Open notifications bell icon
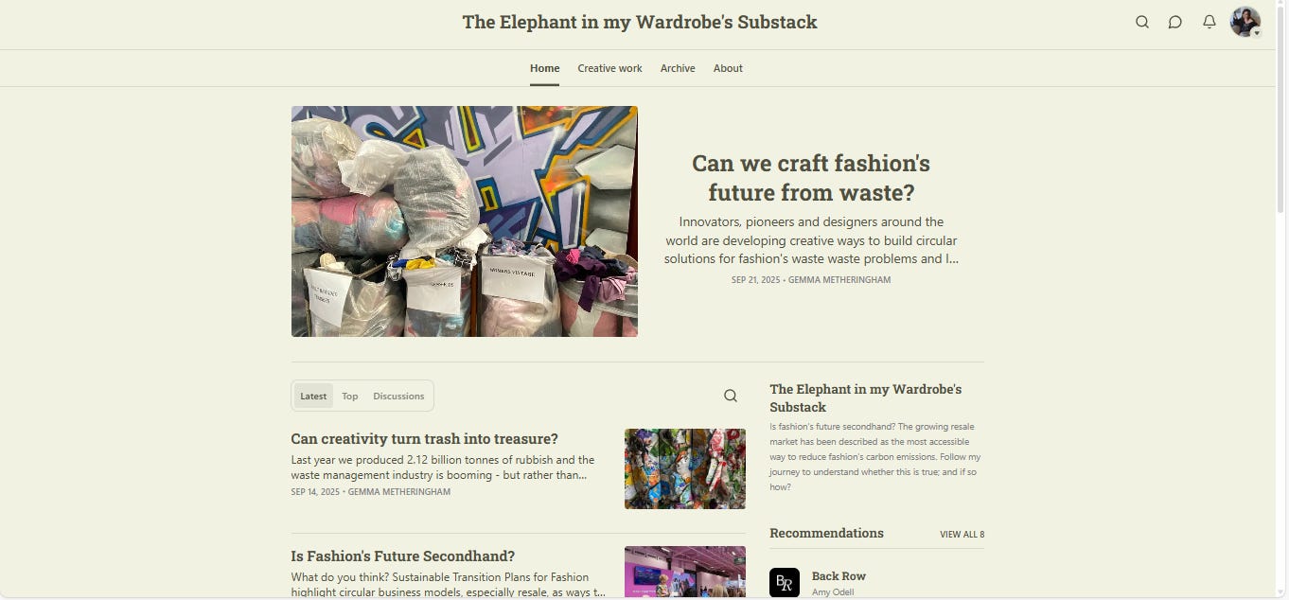The height and width of the screenshot is (600, 1289). point(1210,22)
